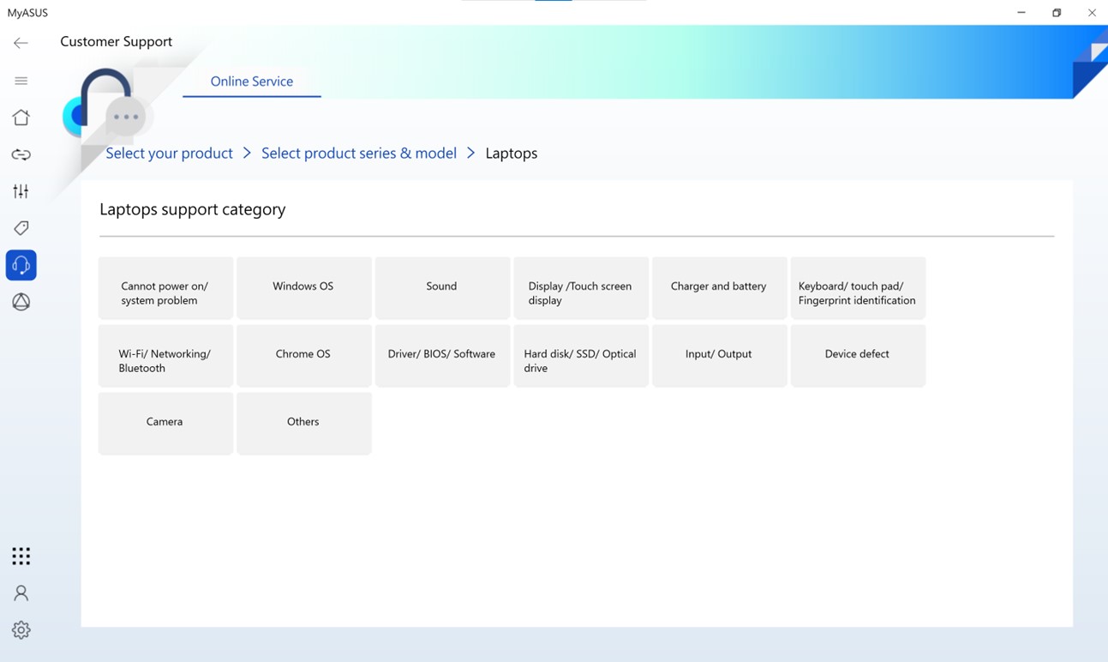Open the Home page icon
Image resolution: width=1108 pixels, height=662 pixels.
point(21,117)
